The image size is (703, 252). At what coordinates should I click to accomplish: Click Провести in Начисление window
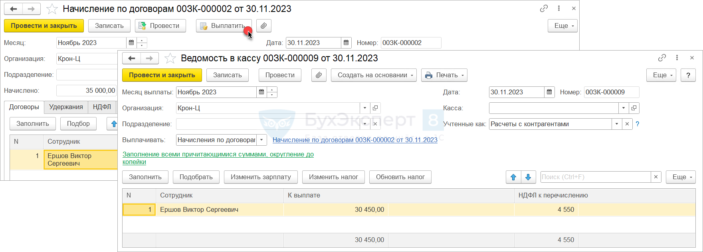pos(160,26)
